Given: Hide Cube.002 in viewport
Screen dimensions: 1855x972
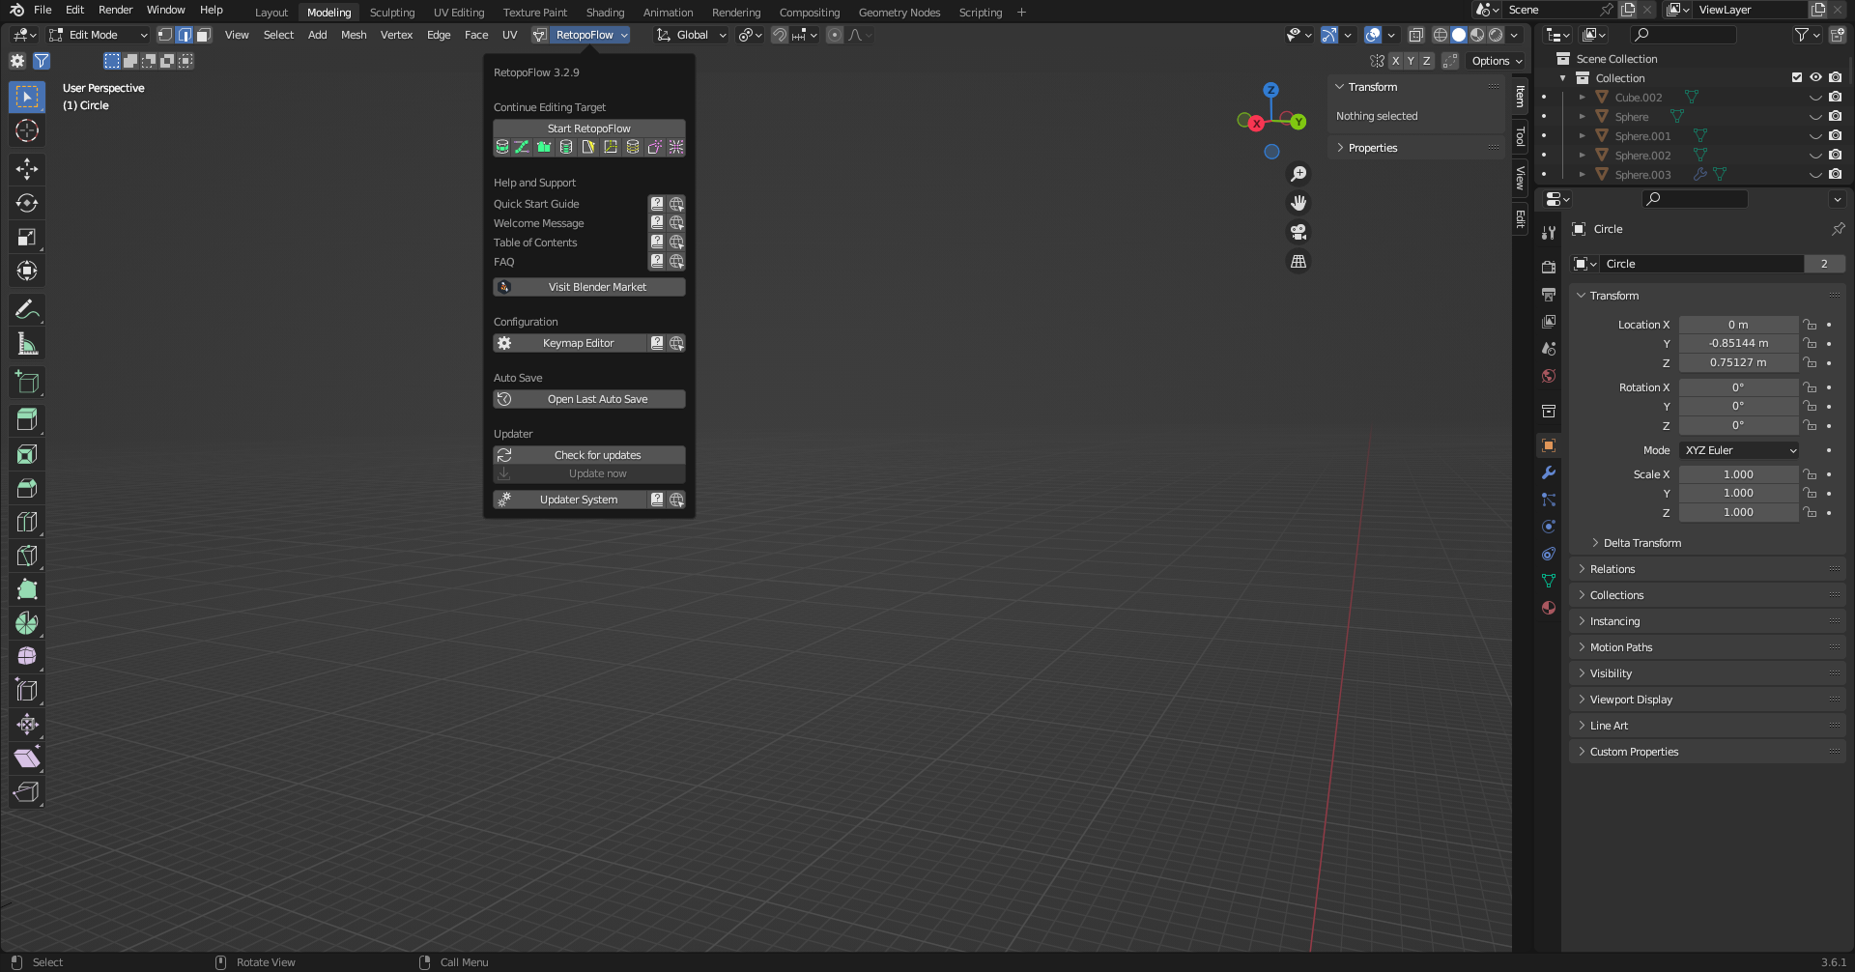Looking at the screenshot, I should 1815,98.
